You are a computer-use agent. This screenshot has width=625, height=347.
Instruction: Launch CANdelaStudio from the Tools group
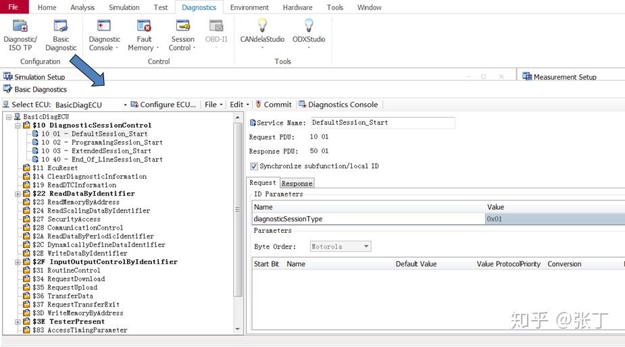point(262,26)
